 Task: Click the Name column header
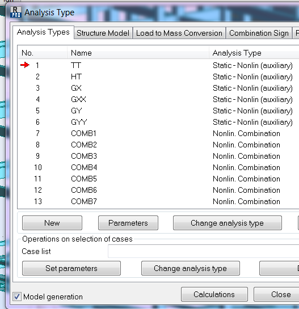click(x=138, y=53)
